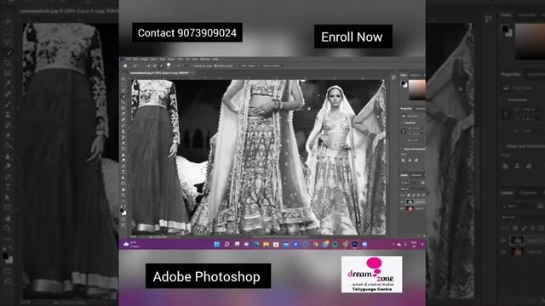Collapse the Transform section in Properties
The width and height of the screenshot is (545, 306).
401,123
